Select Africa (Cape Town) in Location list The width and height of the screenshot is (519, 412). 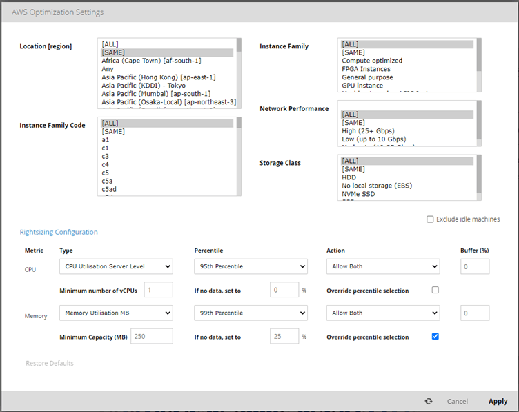(x=151, y=61)
